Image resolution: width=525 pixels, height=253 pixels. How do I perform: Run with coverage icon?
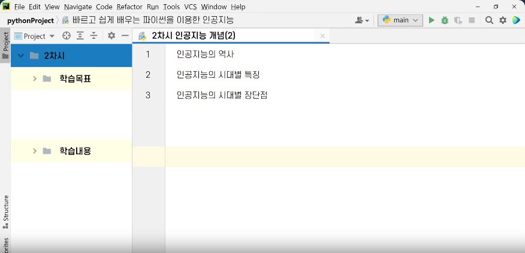tap(458, 20)
